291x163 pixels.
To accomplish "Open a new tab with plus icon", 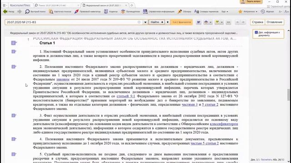I will pos(132,5).
